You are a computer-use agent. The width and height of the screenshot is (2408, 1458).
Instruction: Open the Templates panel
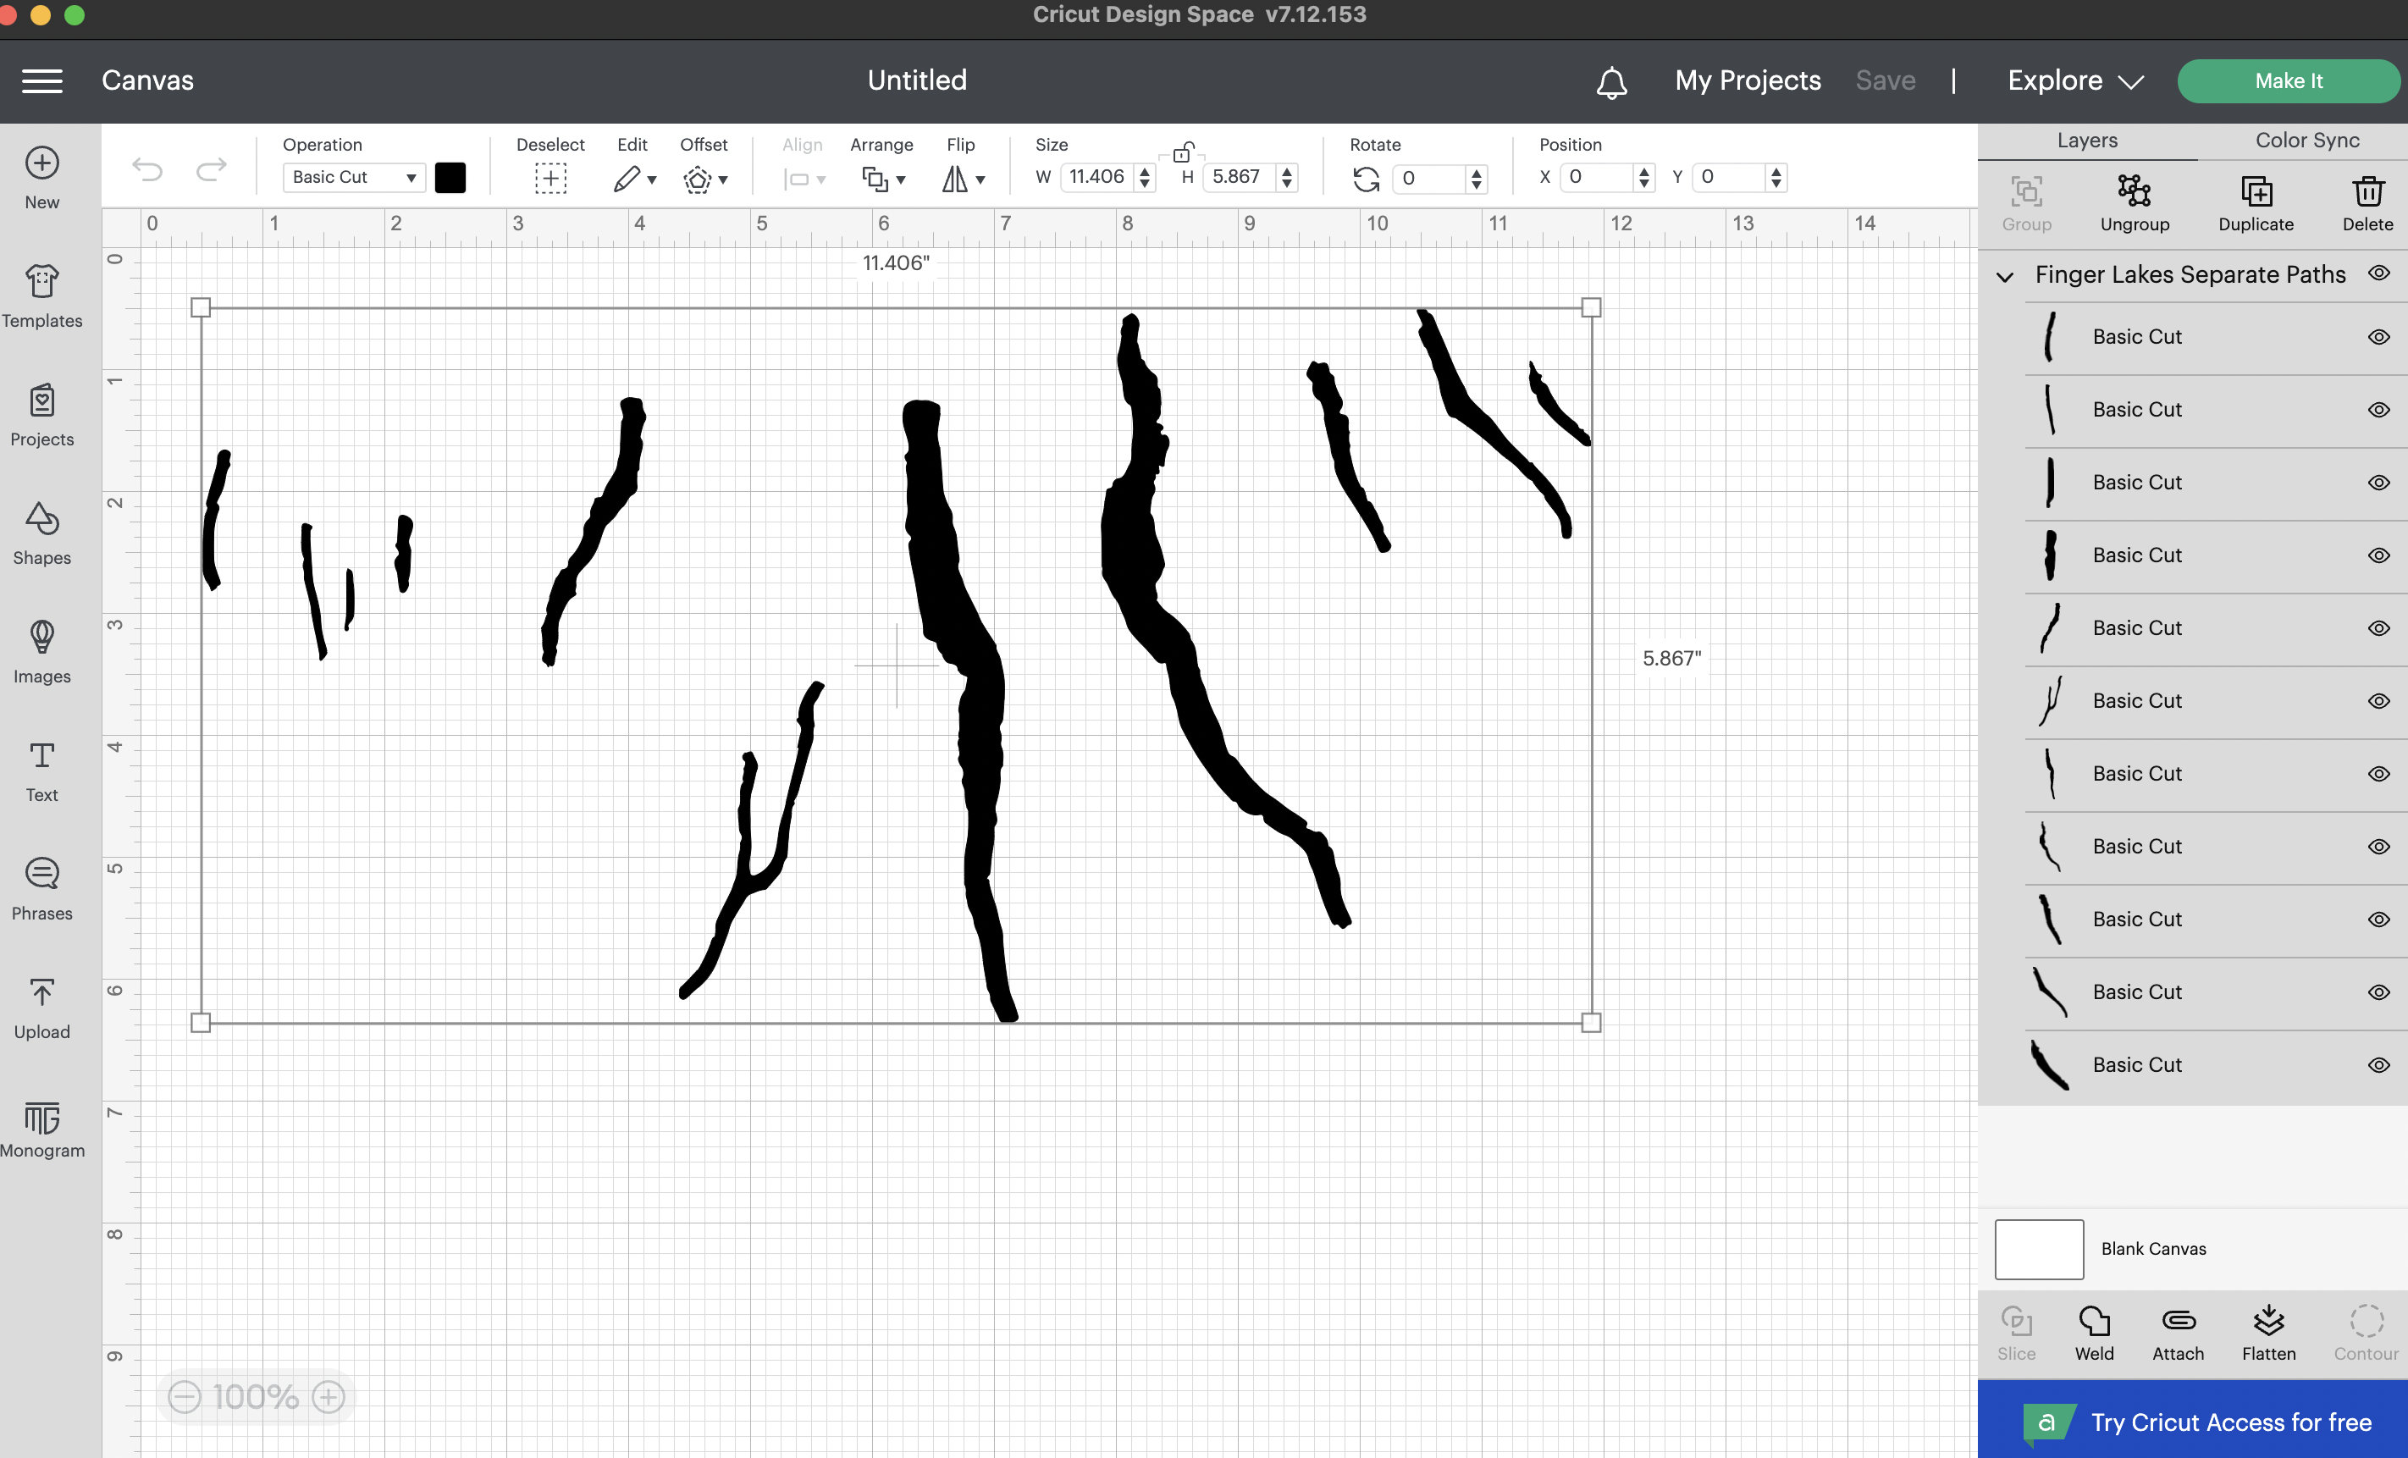[x=42, y=296]
